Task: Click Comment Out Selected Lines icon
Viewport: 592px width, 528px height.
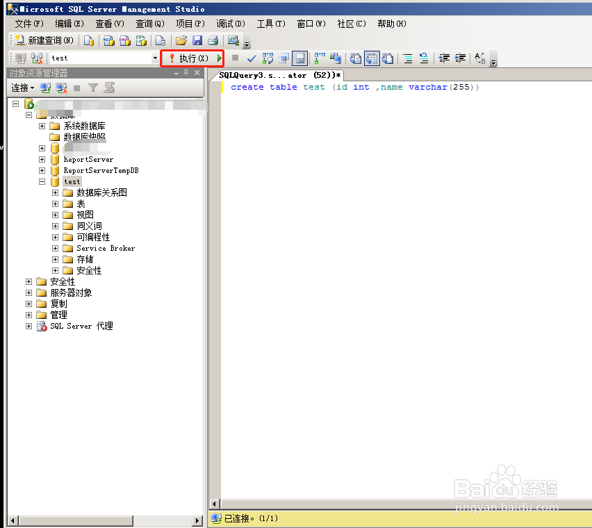Action: (408, 58)
